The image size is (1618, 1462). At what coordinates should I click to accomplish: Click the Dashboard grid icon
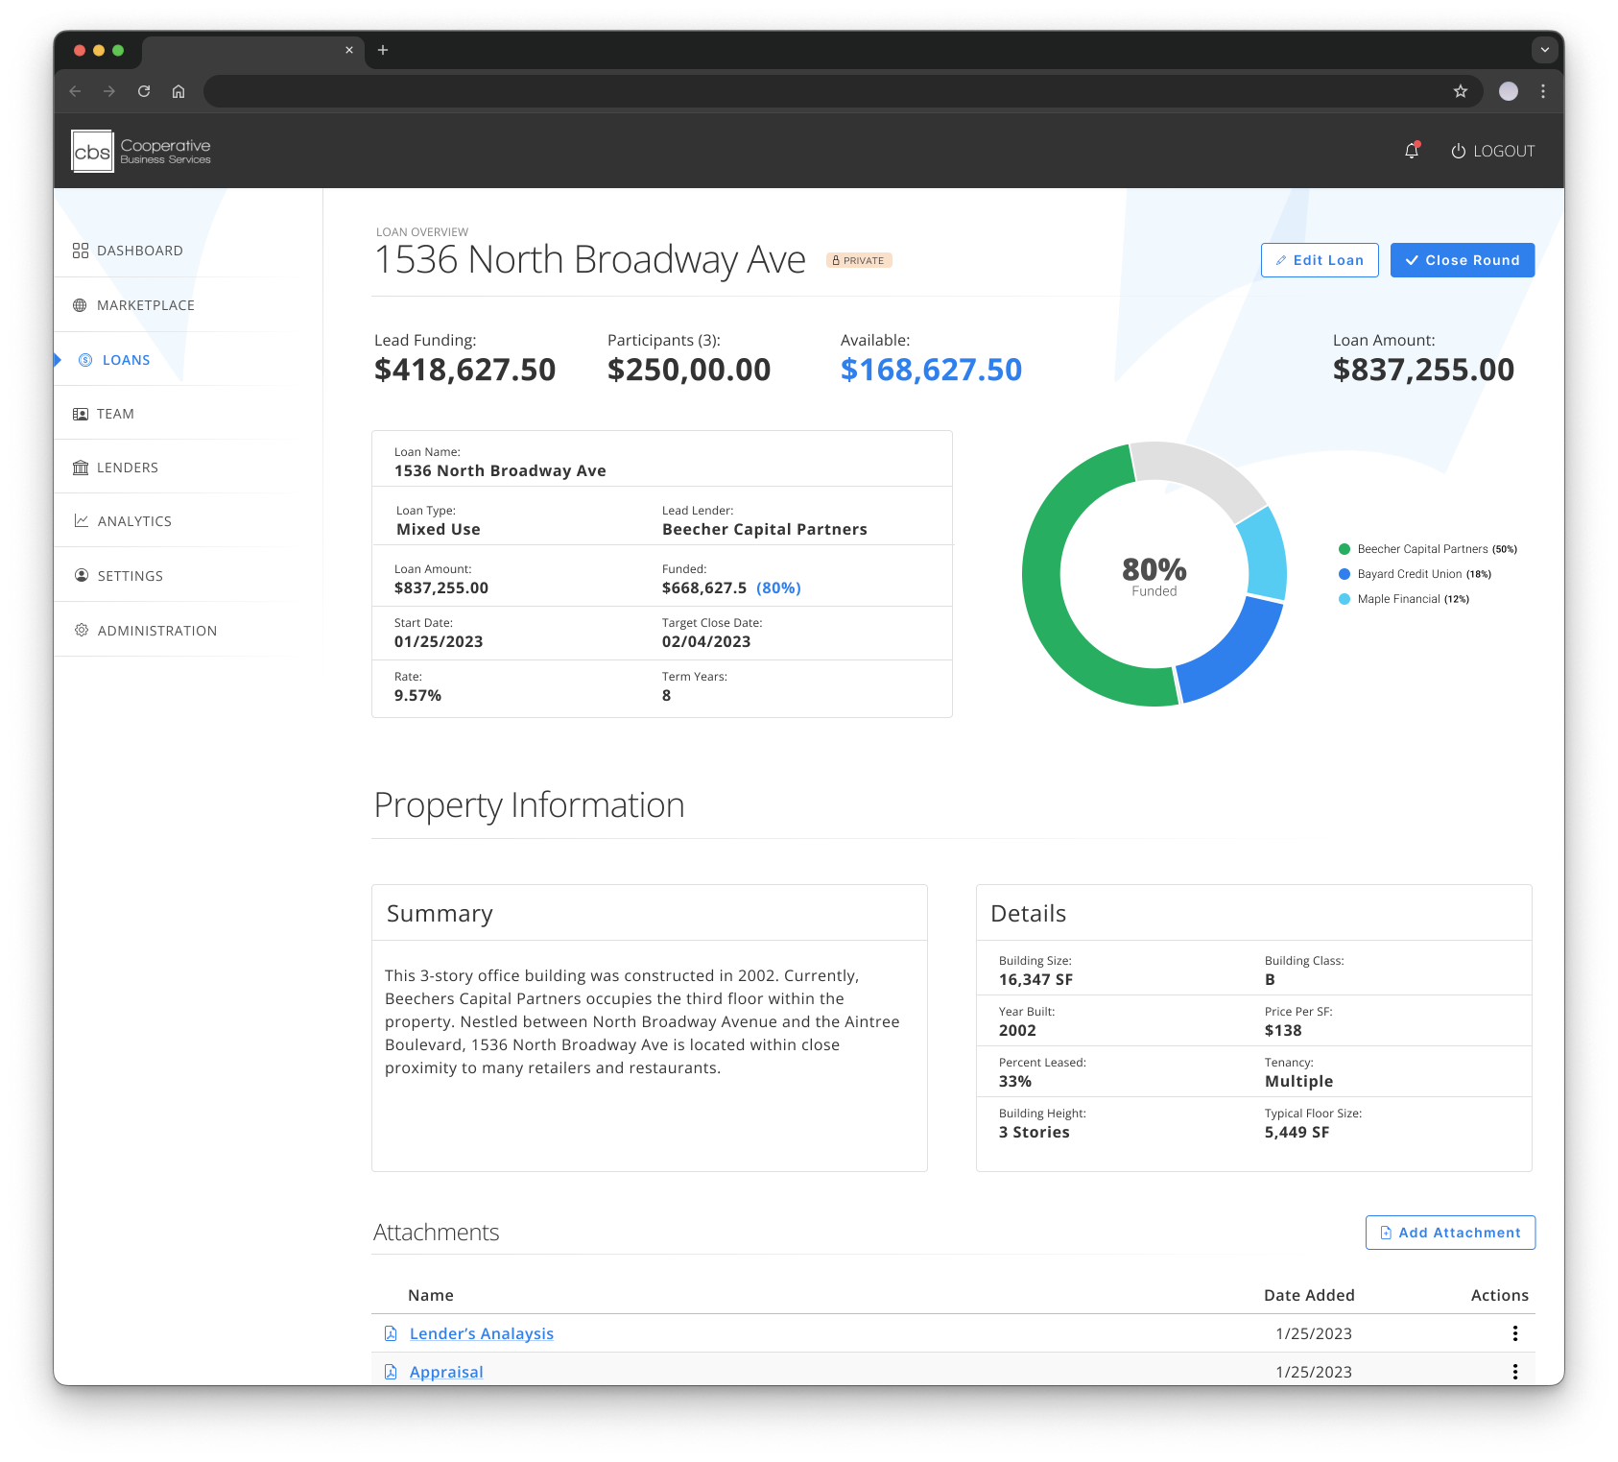81,251
